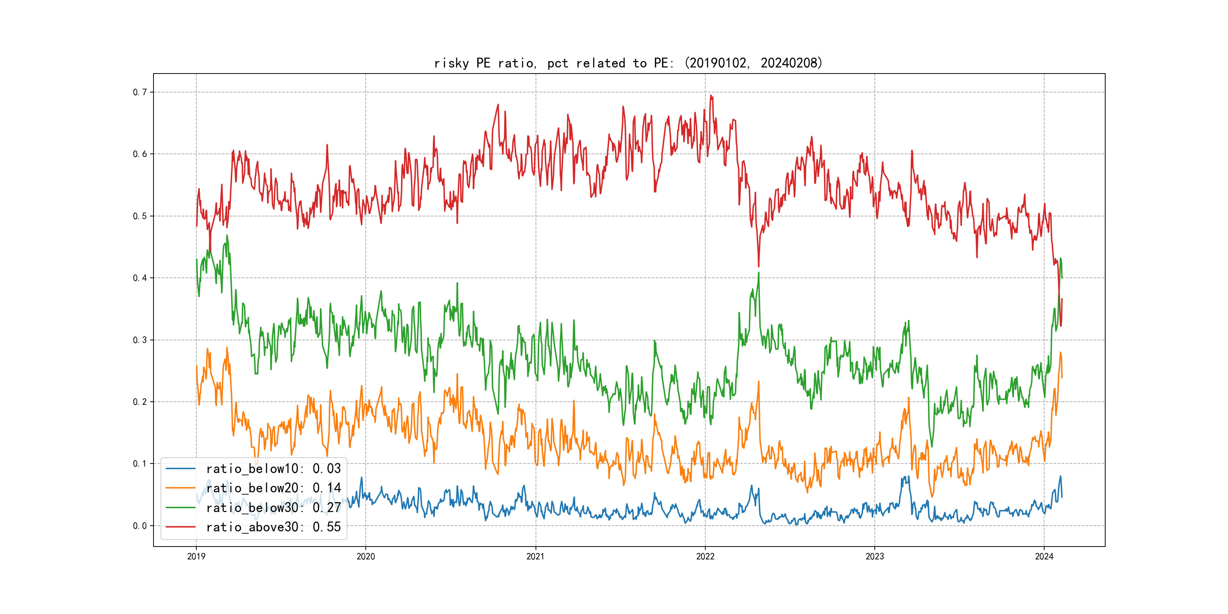This screenshot has height=614, width=1228.
Task: Click the 2019 x-axis tick label
Action: pos(196,556)
